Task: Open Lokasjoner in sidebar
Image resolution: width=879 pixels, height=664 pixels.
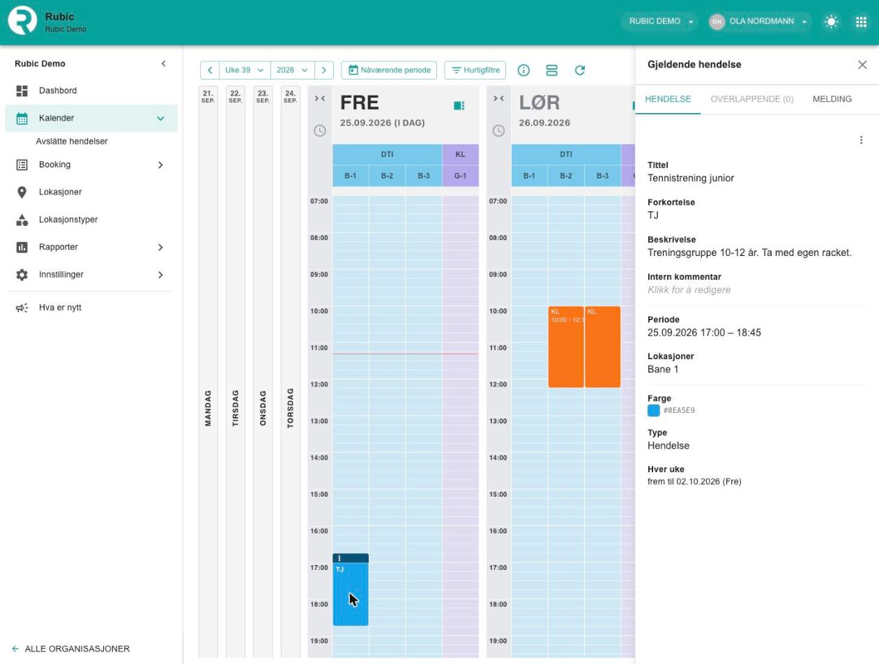Action: coord(91,192)
